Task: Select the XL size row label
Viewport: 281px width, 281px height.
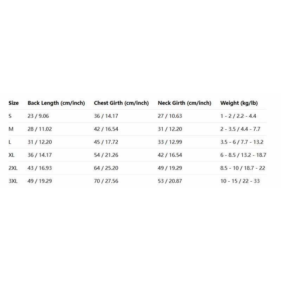Action: pyautogui.click(x=12, y=155)
